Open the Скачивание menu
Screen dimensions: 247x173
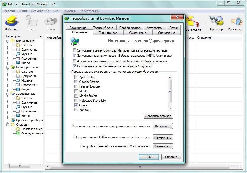(40, 11)
